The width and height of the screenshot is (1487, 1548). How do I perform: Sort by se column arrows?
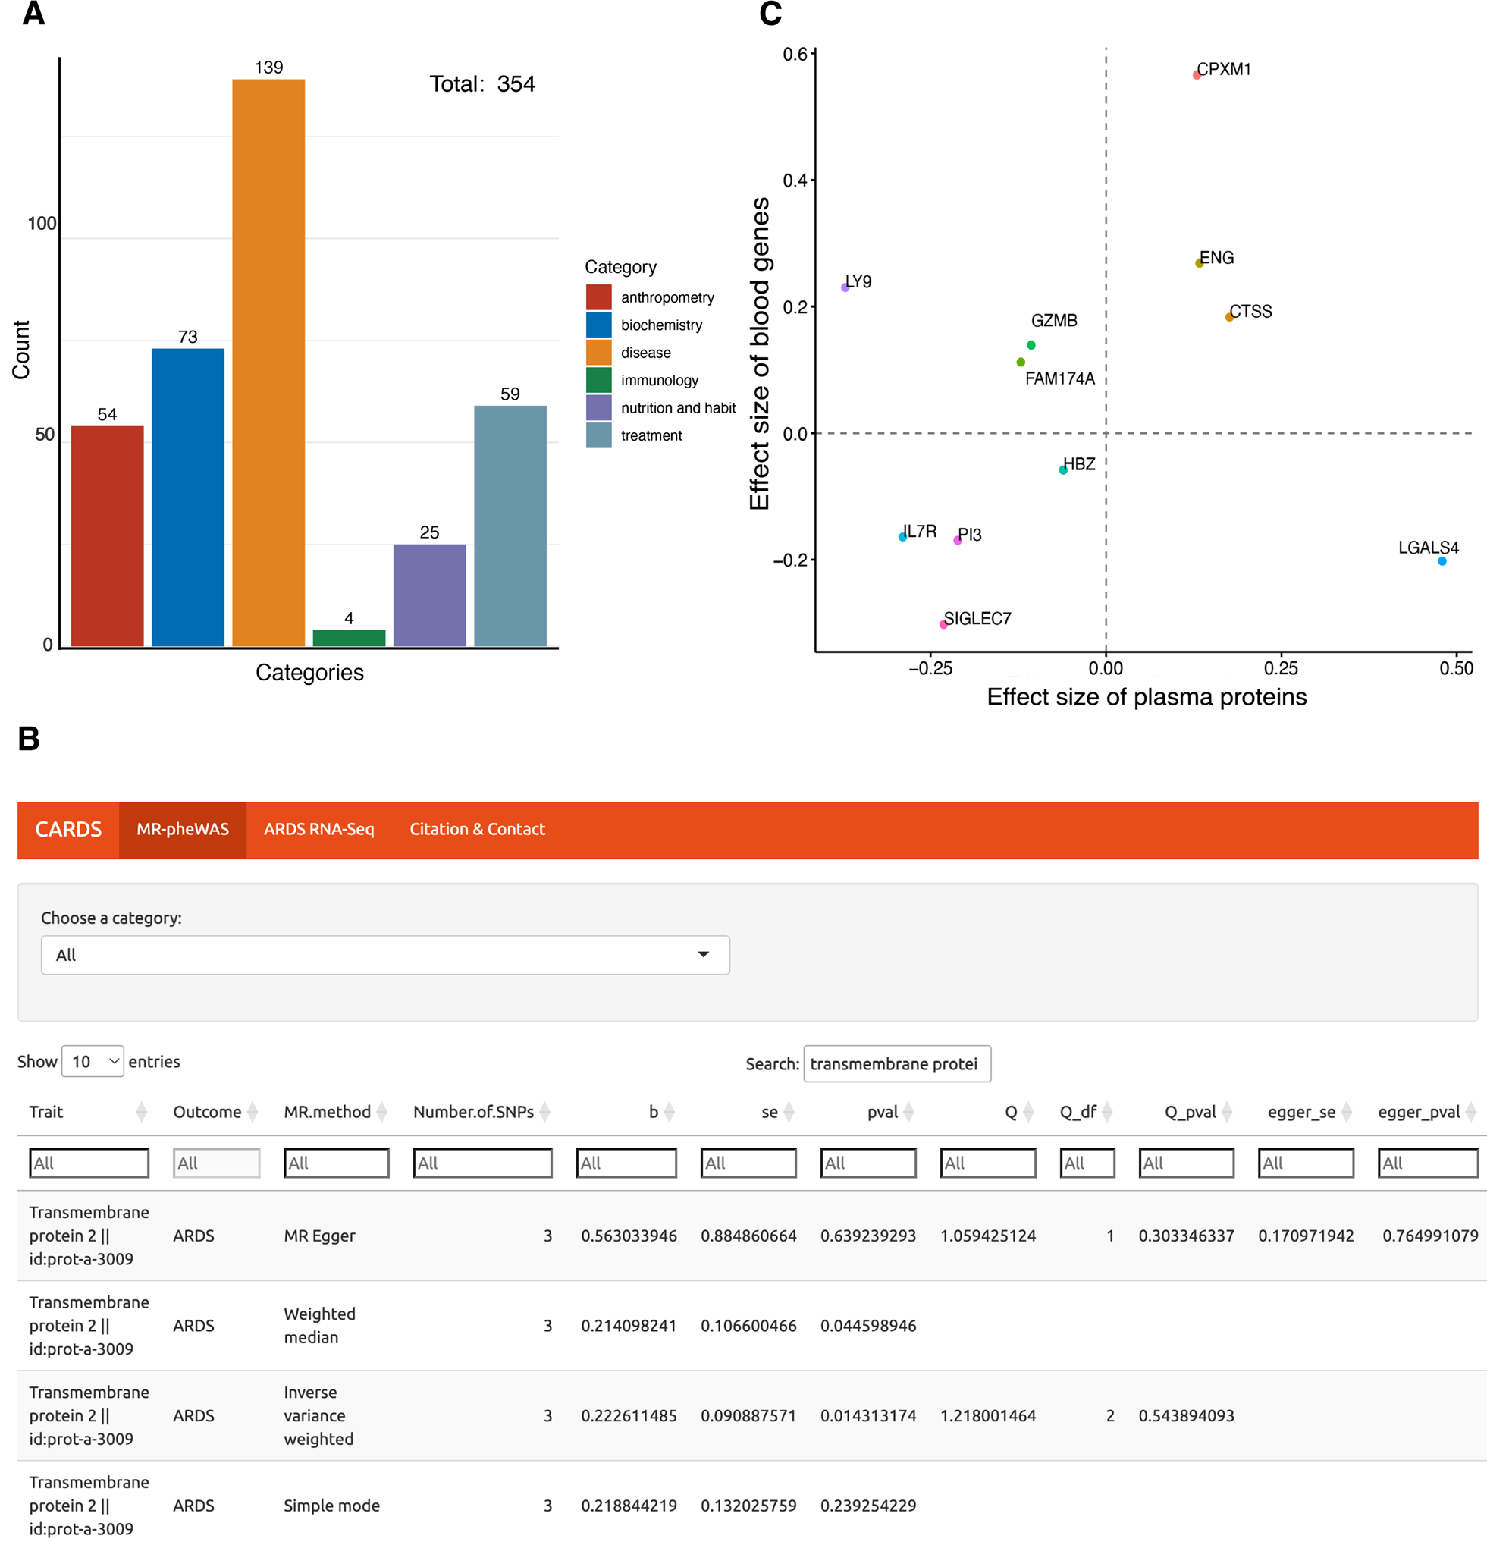click(x=789, y=1112)
